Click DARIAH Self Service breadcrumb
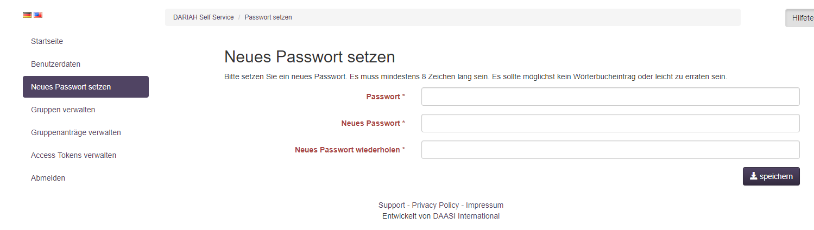Viewport: 814px width, 230px height. (203, 17)
